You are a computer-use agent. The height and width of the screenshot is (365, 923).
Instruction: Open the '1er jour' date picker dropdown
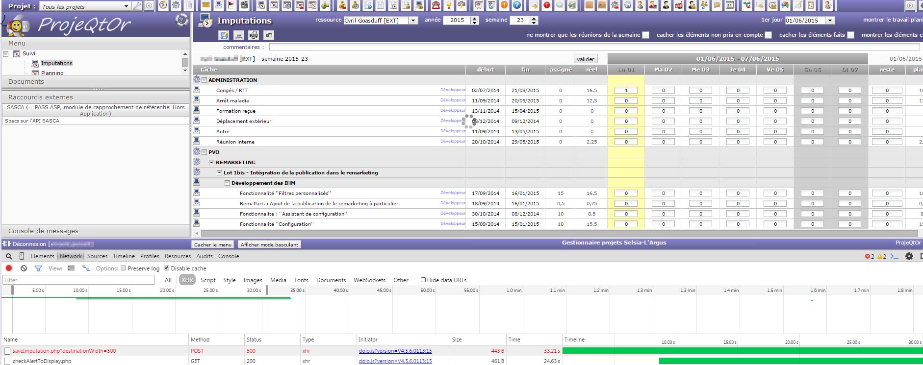click(830, 21)
